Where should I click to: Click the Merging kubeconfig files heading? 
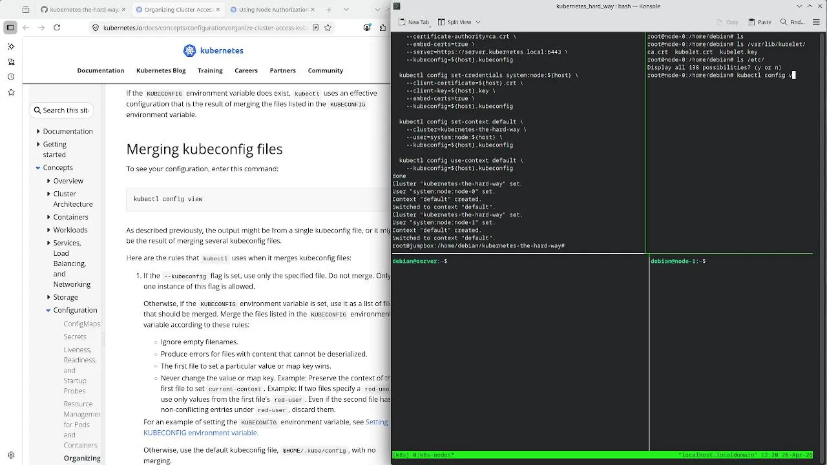tap(204, 149)
